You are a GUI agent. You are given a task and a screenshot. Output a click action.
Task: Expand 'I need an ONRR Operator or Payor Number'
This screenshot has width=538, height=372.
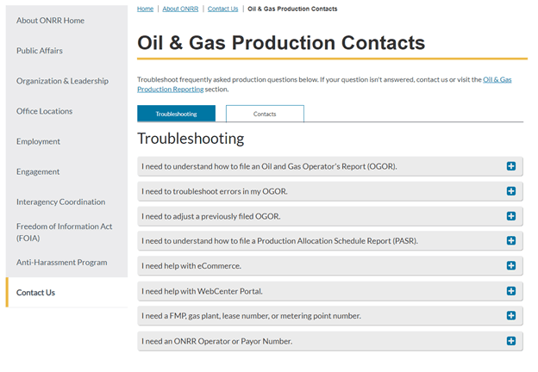click(216, 341)
